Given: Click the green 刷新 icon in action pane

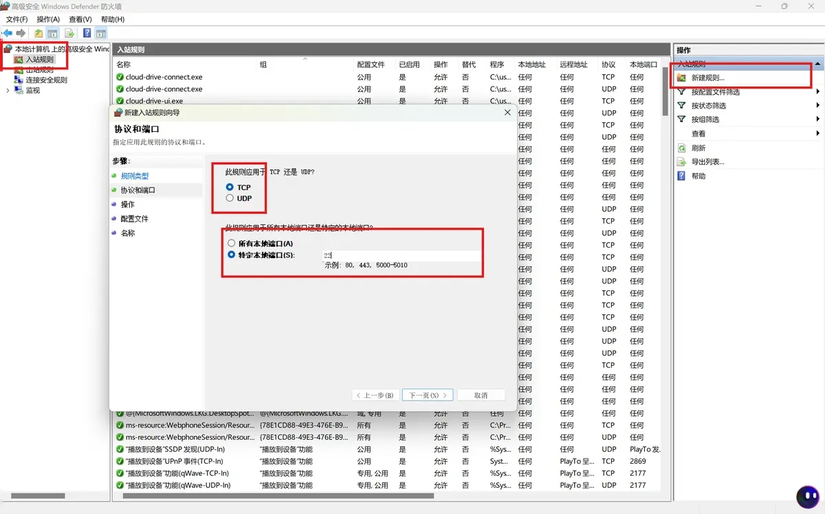Looking at the screenshot, I should point(682,148).
